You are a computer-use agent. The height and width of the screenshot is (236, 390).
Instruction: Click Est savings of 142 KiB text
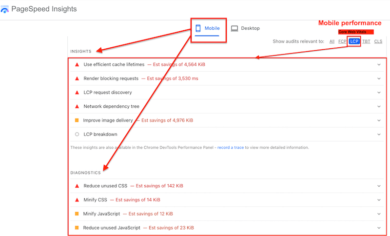coord(159,186)
